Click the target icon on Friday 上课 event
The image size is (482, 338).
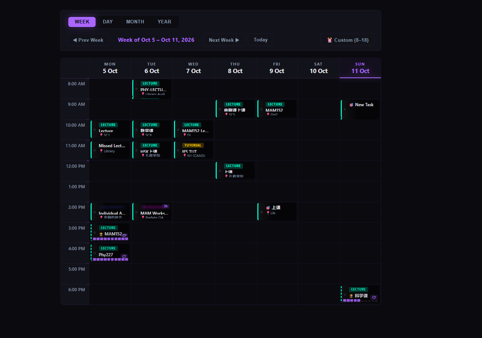(268, 208)
